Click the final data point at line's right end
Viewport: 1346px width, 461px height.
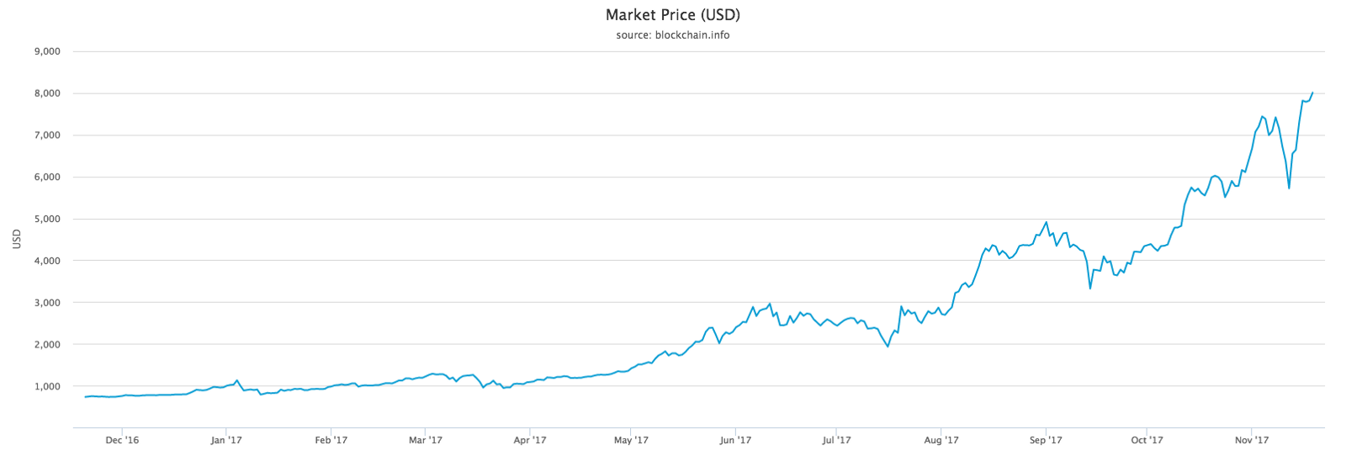click(x=1312, y=93)
